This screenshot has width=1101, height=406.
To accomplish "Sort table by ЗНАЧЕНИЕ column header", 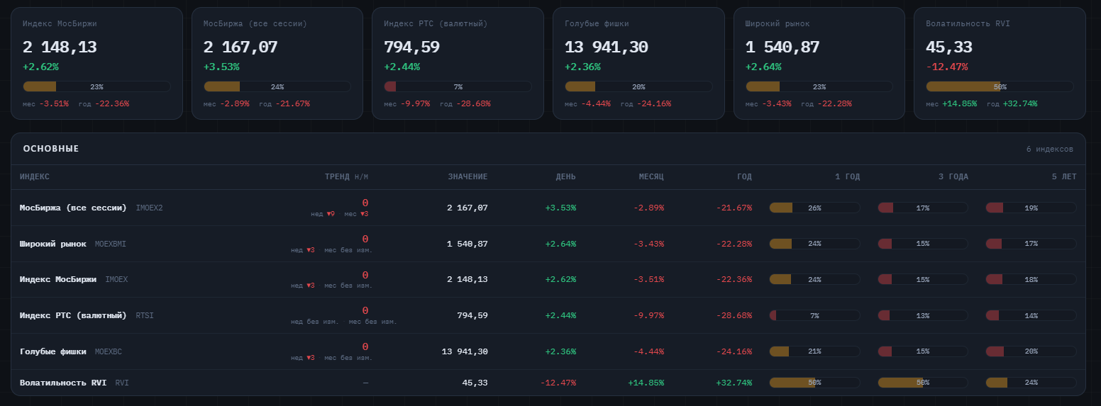I will [467, 177].
